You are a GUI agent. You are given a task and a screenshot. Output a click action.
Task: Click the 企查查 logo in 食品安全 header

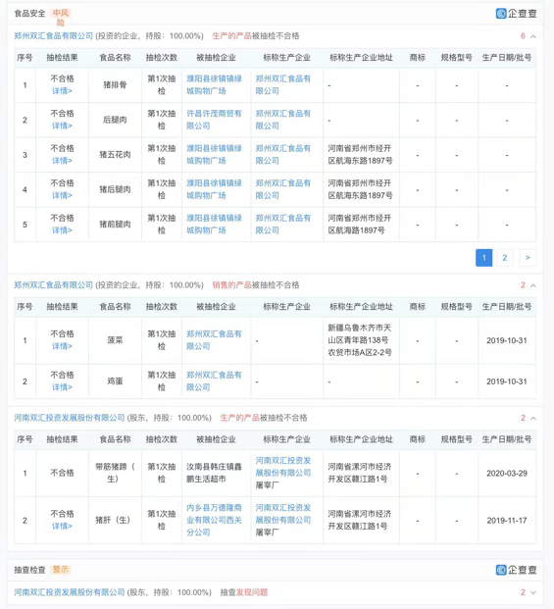point(516,14)
